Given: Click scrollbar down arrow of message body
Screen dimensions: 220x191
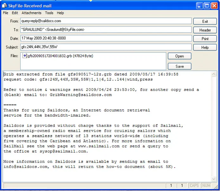Looking at the screenshot, I should (x=214, y=179).
